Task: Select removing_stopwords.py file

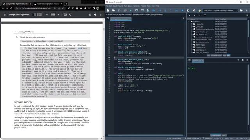Action: (x=204, y=37)
